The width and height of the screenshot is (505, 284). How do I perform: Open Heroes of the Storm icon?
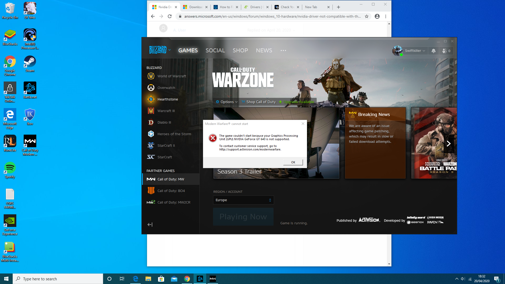coord(151,134)
